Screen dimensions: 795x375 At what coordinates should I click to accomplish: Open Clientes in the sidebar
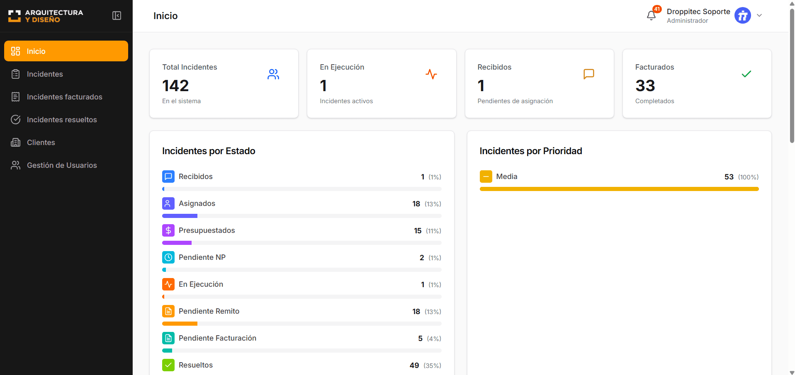click(66, 142)
